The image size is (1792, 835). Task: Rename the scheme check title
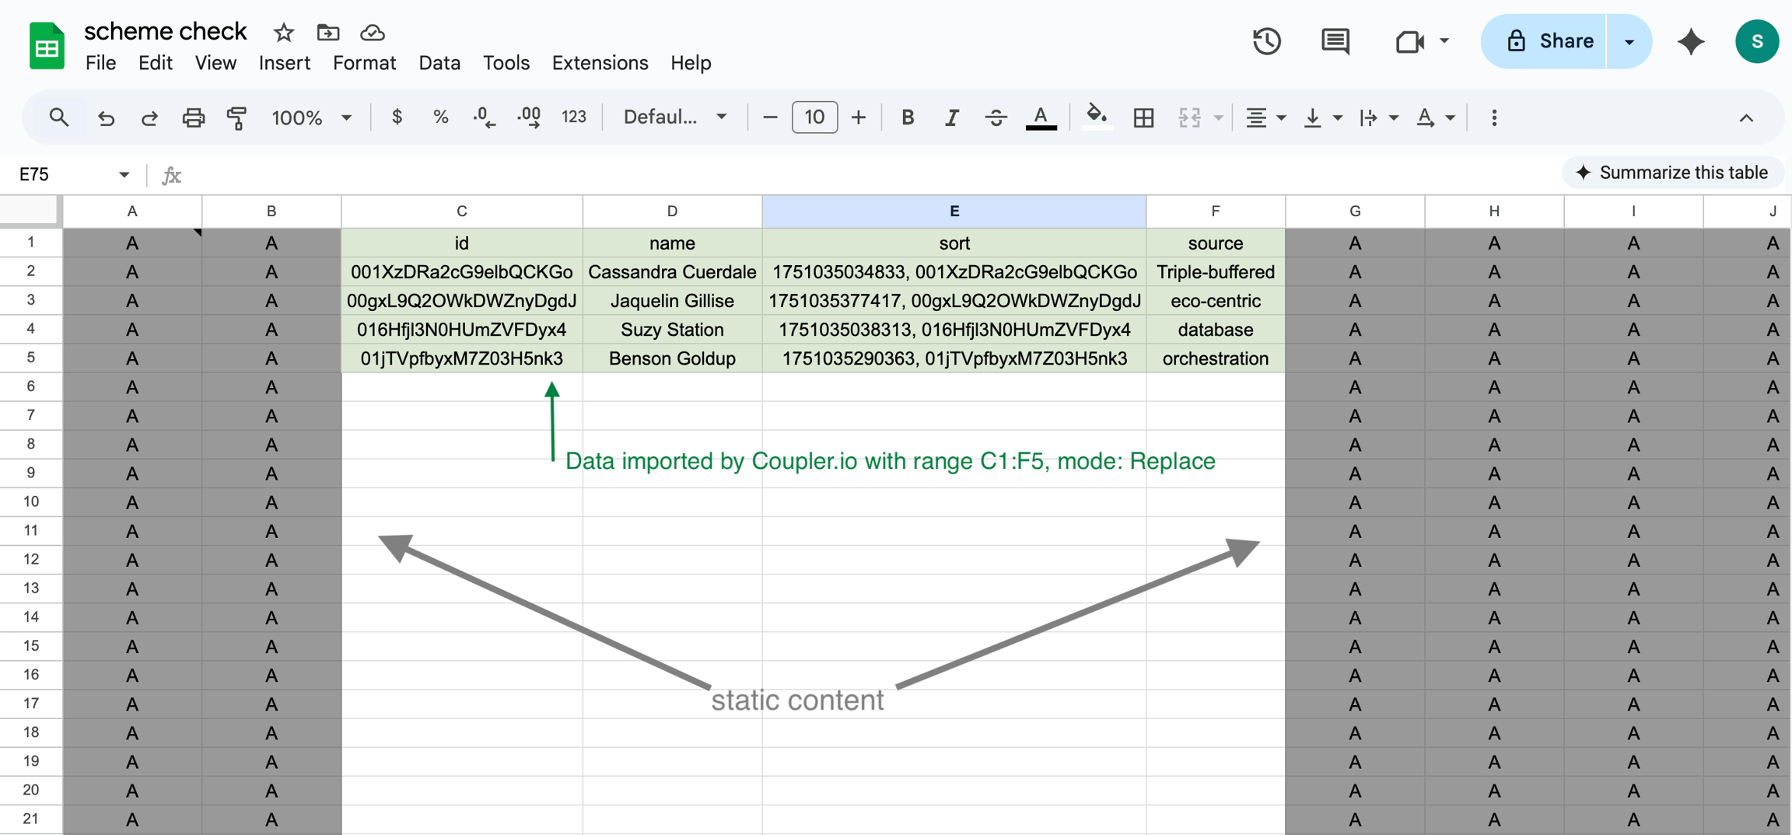click(x=165, y=31)
